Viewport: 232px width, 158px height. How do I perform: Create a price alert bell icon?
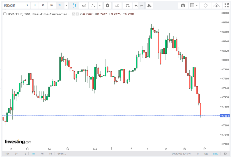coord(150,5)
